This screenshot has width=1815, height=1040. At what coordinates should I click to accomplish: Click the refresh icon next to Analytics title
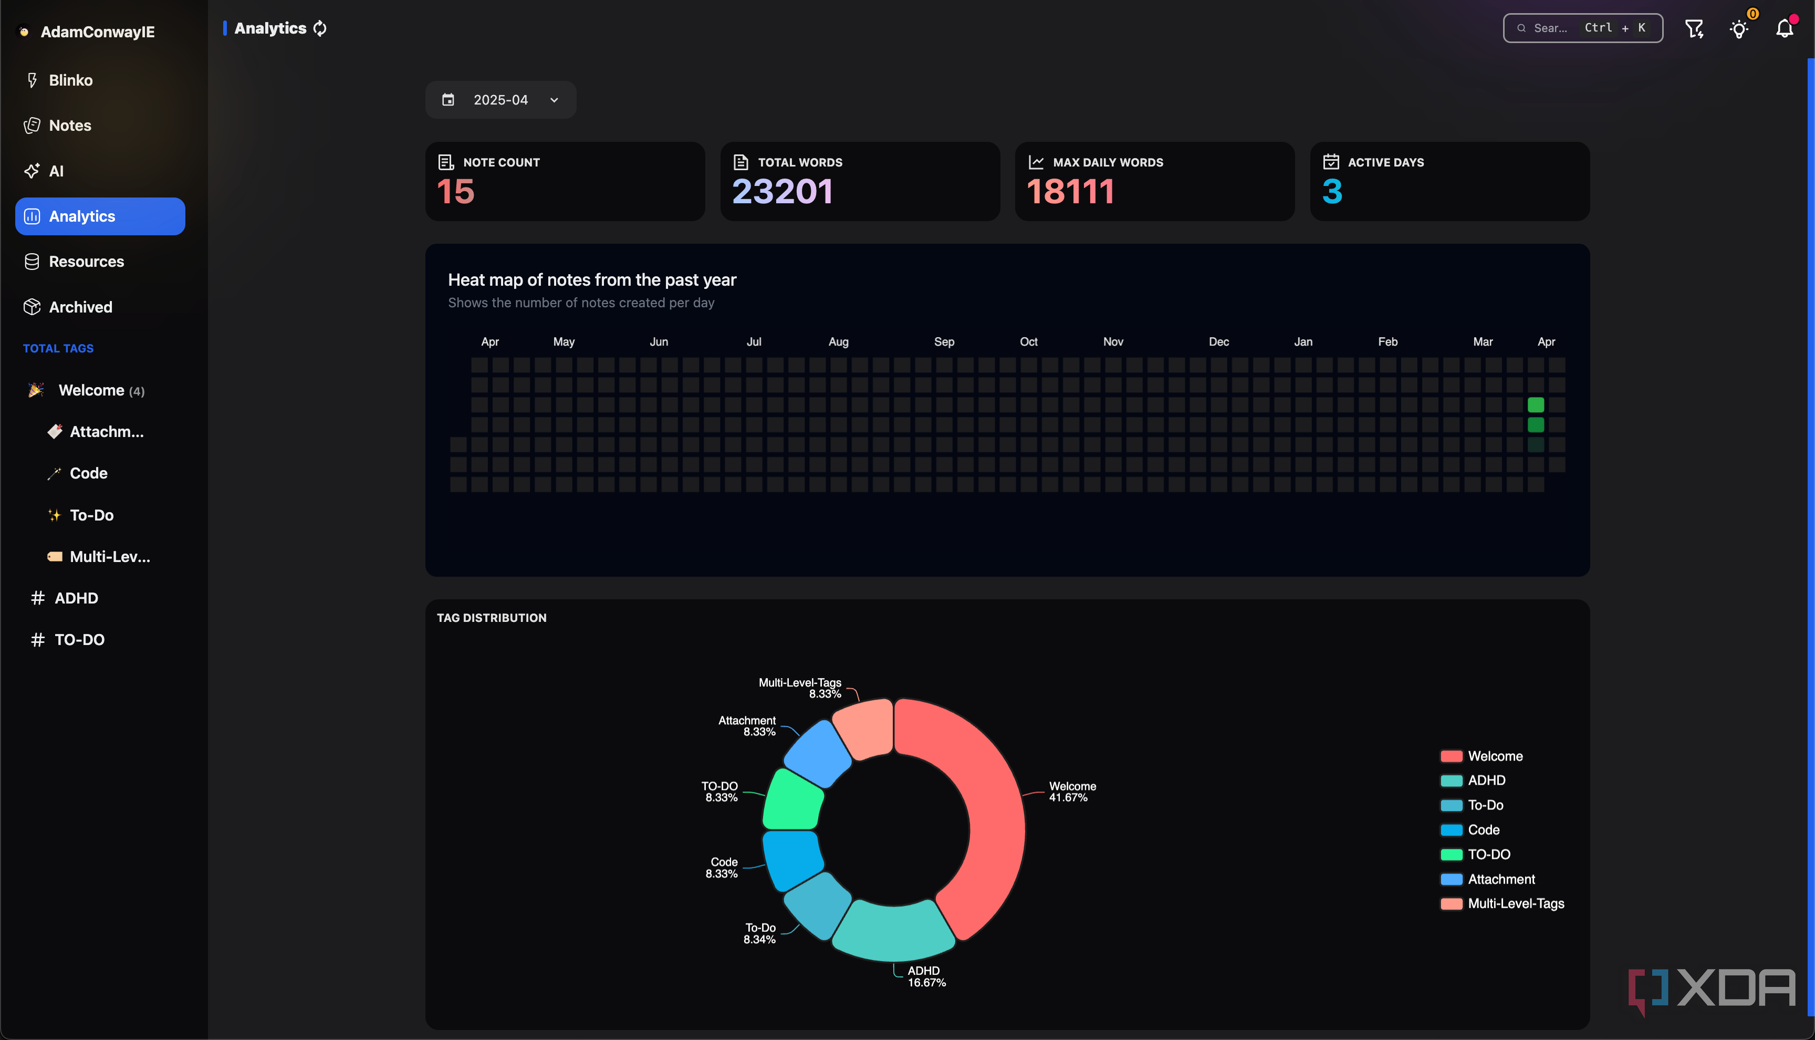point(320,28)
